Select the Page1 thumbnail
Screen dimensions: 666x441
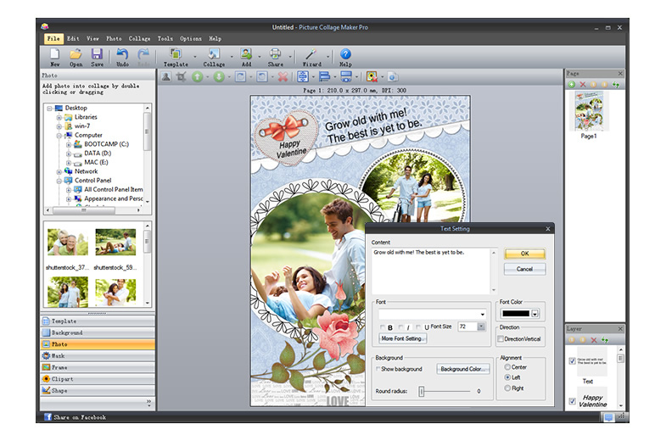point(589,112)
